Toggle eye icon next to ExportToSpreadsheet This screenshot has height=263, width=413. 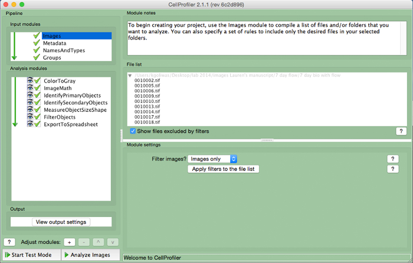[x=29, y=125]
